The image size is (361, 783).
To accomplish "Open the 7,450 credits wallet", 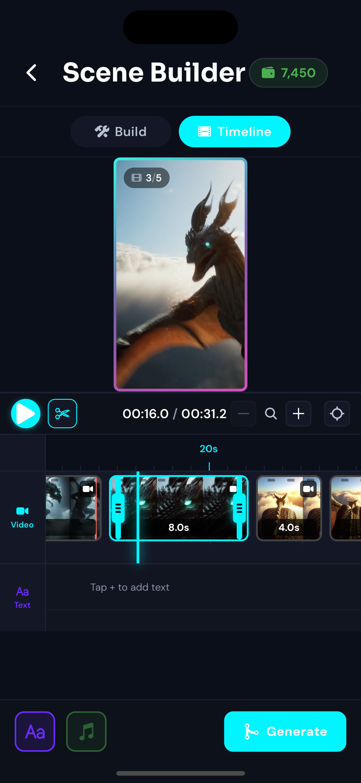I will [288, 73].
